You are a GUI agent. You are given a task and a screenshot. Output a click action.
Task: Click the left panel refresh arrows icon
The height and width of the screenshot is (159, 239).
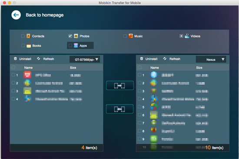click(x=38, y=59)
